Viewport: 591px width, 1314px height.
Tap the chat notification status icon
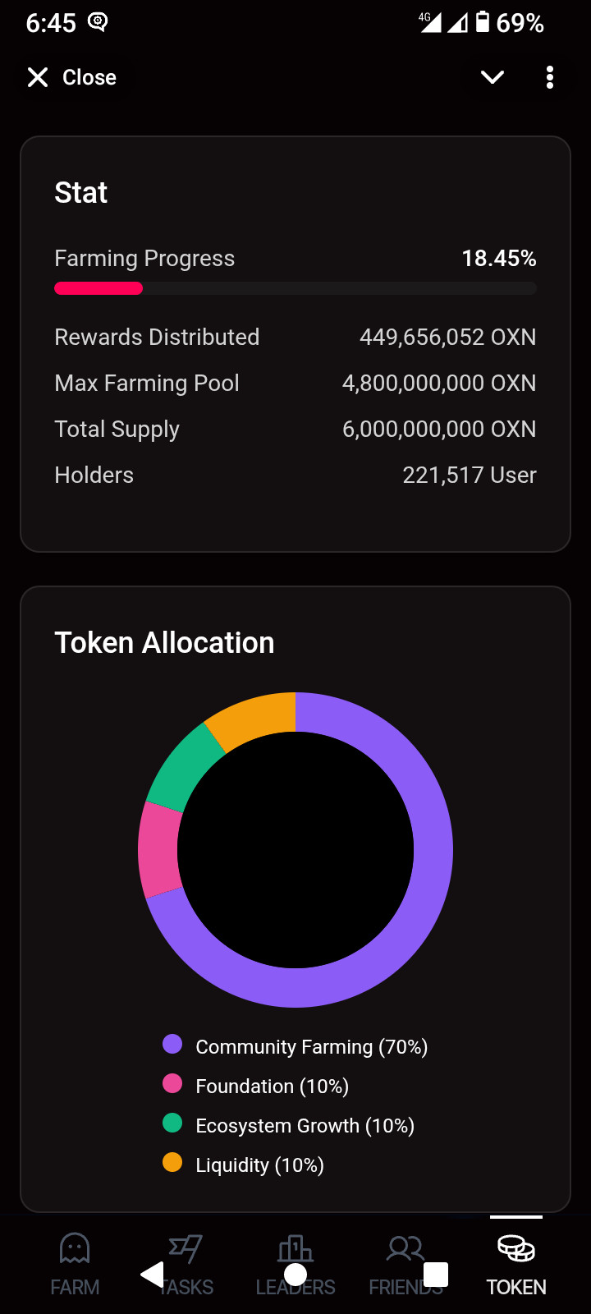(98, 22)
